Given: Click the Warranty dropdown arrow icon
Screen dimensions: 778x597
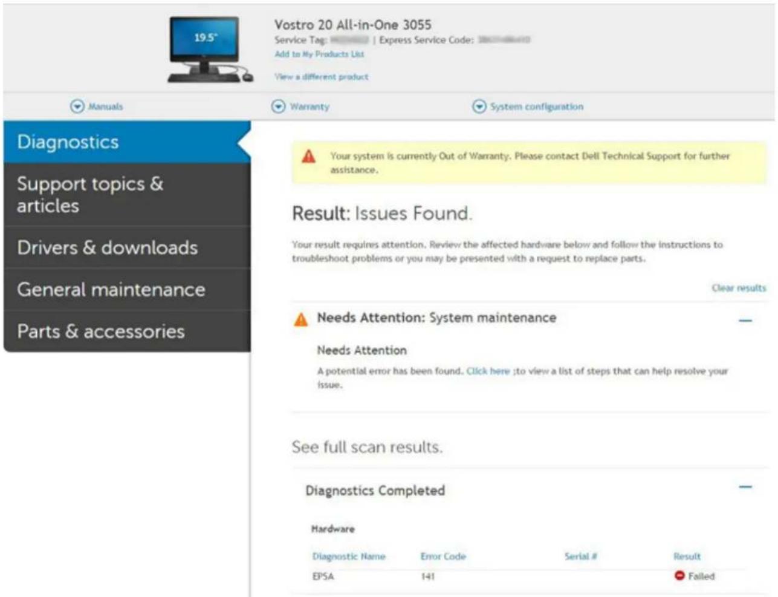Looking at the screenshot, I should point(278,106).
